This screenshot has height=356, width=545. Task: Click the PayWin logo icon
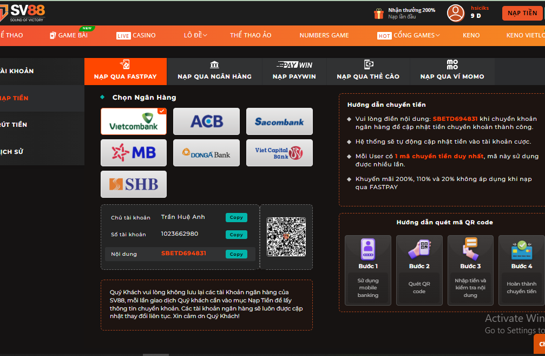(294, 64)
